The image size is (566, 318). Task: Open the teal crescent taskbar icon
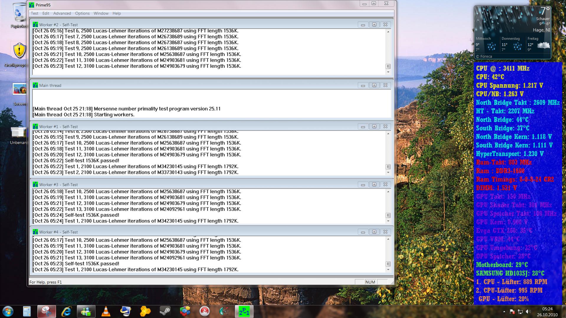point(224,312)
